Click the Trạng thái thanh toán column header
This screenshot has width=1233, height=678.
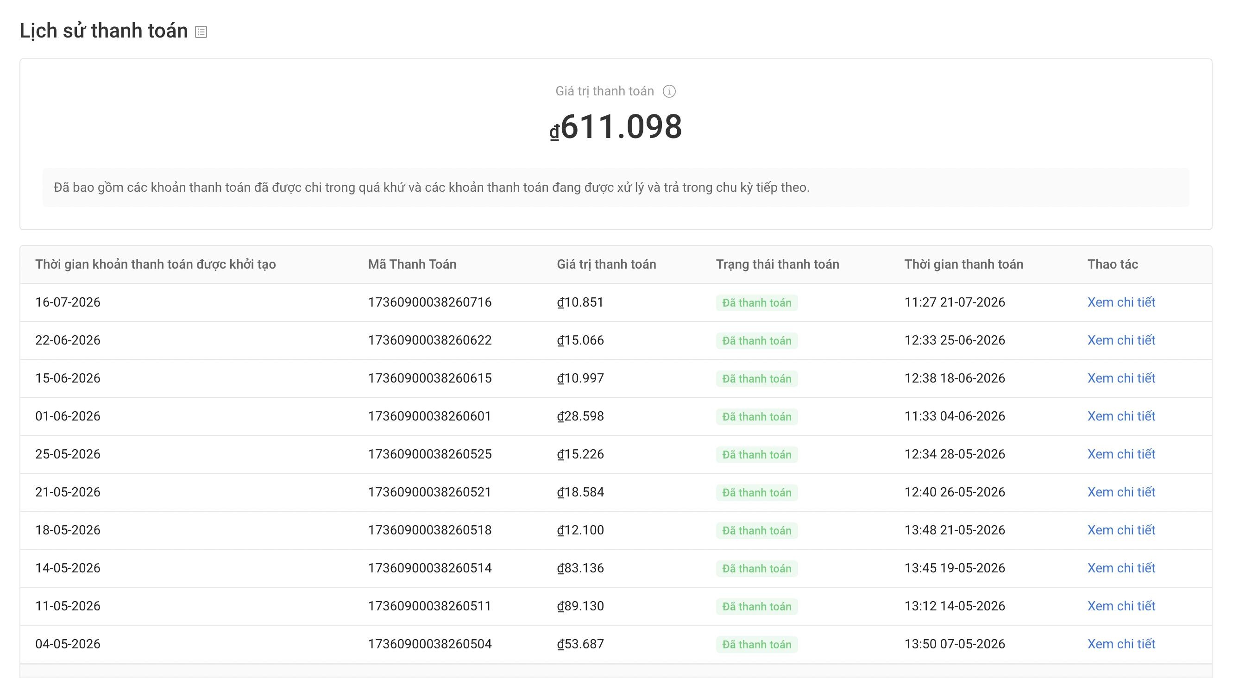(x=777, y=264)
